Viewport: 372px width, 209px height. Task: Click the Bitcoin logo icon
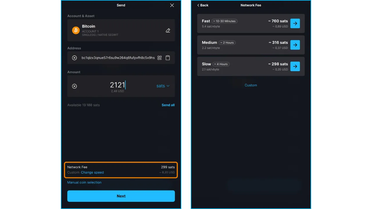[76, 30]
